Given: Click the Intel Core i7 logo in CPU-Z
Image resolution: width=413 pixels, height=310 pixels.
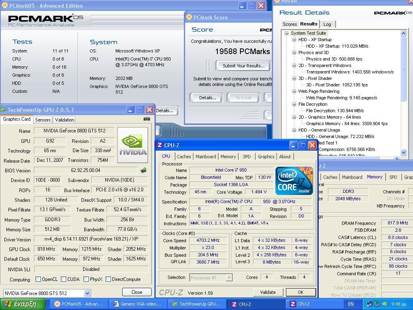Looking at the screenshot, I should click(x=294, y=181).
